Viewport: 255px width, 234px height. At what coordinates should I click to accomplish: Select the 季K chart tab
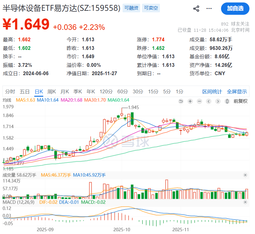pos(77,91)
